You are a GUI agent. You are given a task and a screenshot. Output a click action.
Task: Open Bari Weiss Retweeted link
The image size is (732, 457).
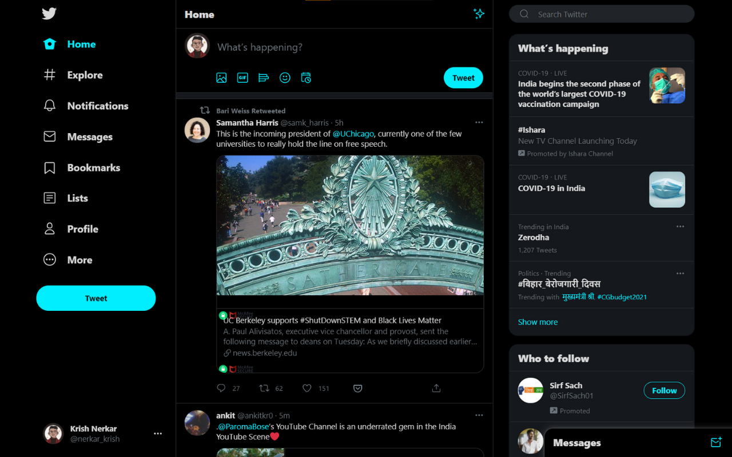[x=250, y=111]
